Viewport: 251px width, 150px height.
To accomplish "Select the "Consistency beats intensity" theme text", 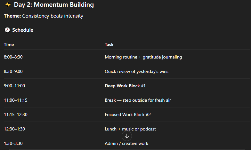I will [53, 16].
